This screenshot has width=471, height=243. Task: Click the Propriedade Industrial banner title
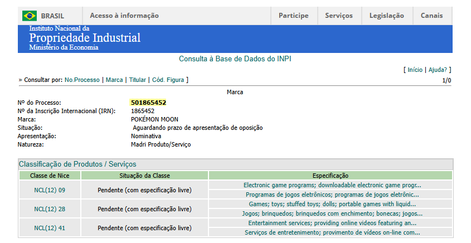[x=85, y=38]
